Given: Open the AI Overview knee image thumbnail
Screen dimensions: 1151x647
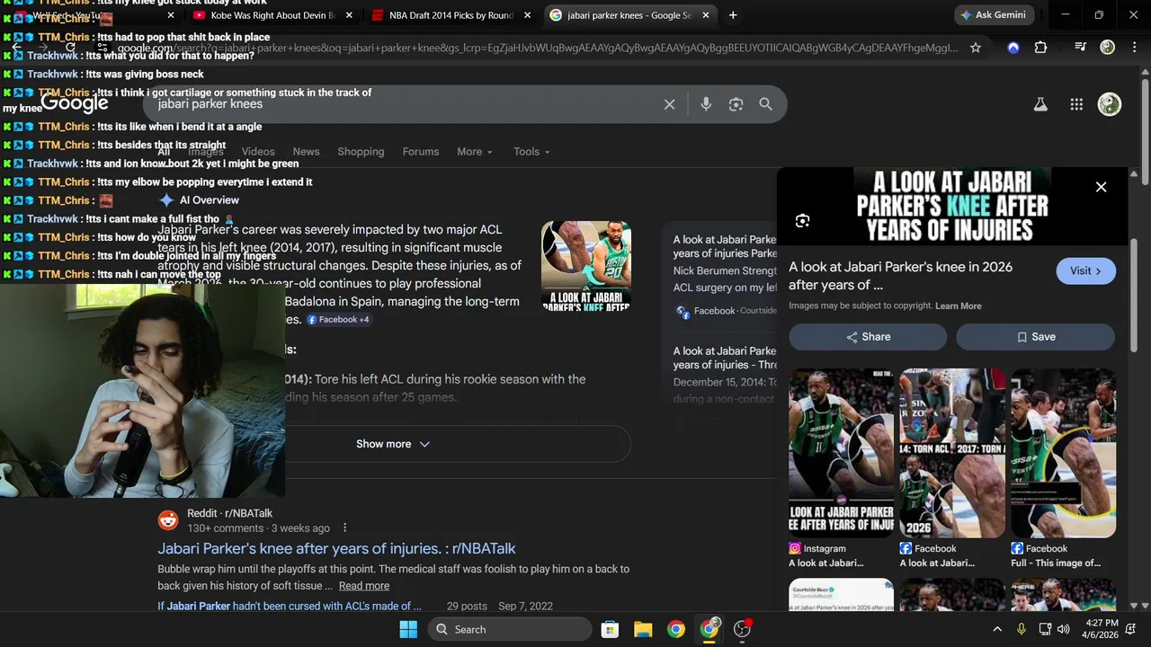Looking at the screenshot, I should click(586, 266).
